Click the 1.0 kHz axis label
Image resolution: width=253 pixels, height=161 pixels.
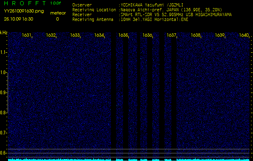click(3, 73)
